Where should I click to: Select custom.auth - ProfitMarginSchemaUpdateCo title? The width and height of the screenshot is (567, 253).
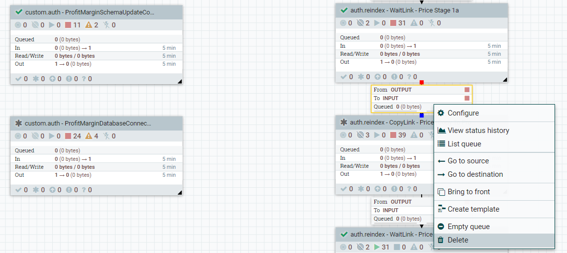pos(90,12)
